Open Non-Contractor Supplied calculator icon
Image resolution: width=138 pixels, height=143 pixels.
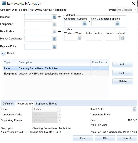(x=117, y=23)
